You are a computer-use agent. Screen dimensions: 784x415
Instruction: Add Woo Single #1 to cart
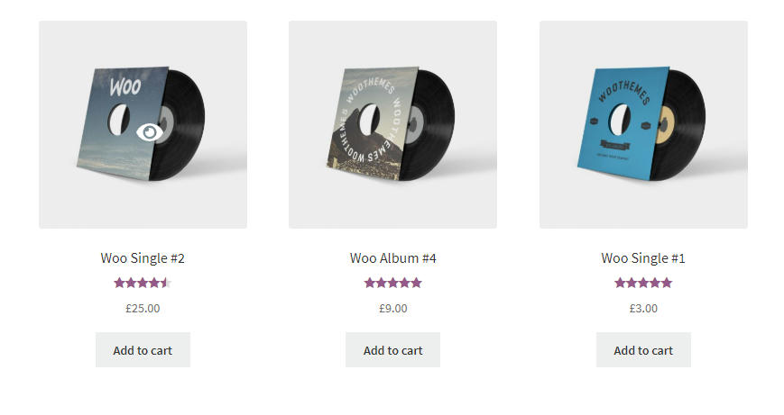(643, 350)
